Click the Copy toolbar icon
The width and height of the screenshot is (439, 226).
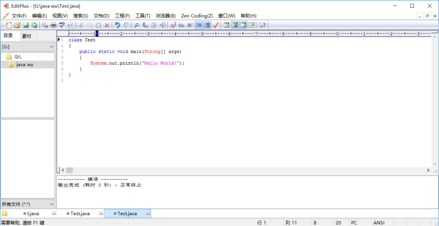90,25
